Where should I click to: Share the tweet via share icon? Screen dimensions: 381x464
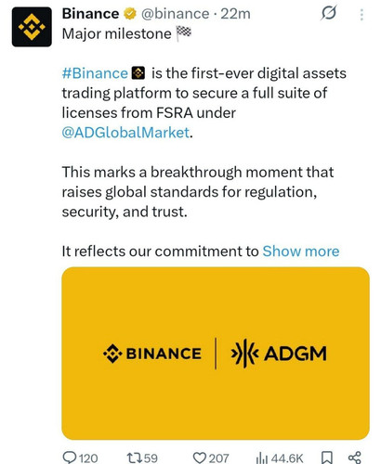354,458
